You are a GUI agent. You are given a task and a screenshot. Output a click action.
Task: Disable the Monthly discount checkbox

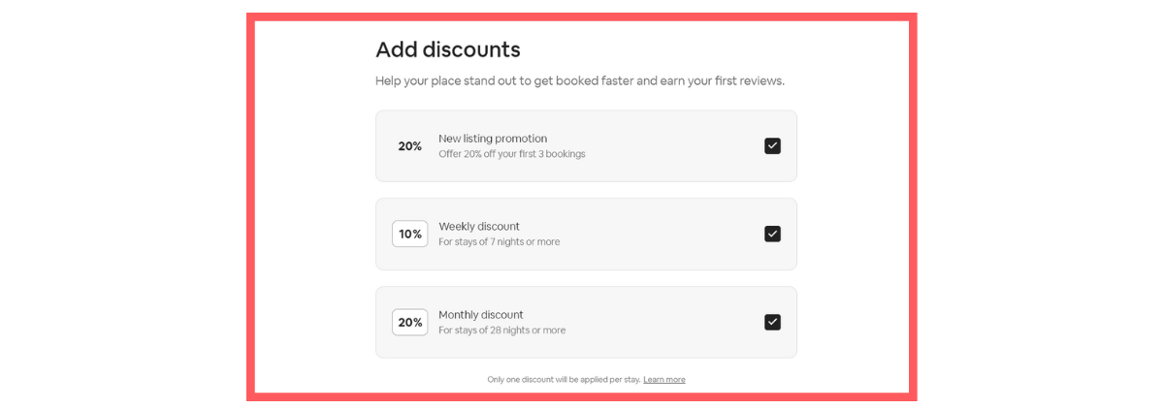click(772, 322)
